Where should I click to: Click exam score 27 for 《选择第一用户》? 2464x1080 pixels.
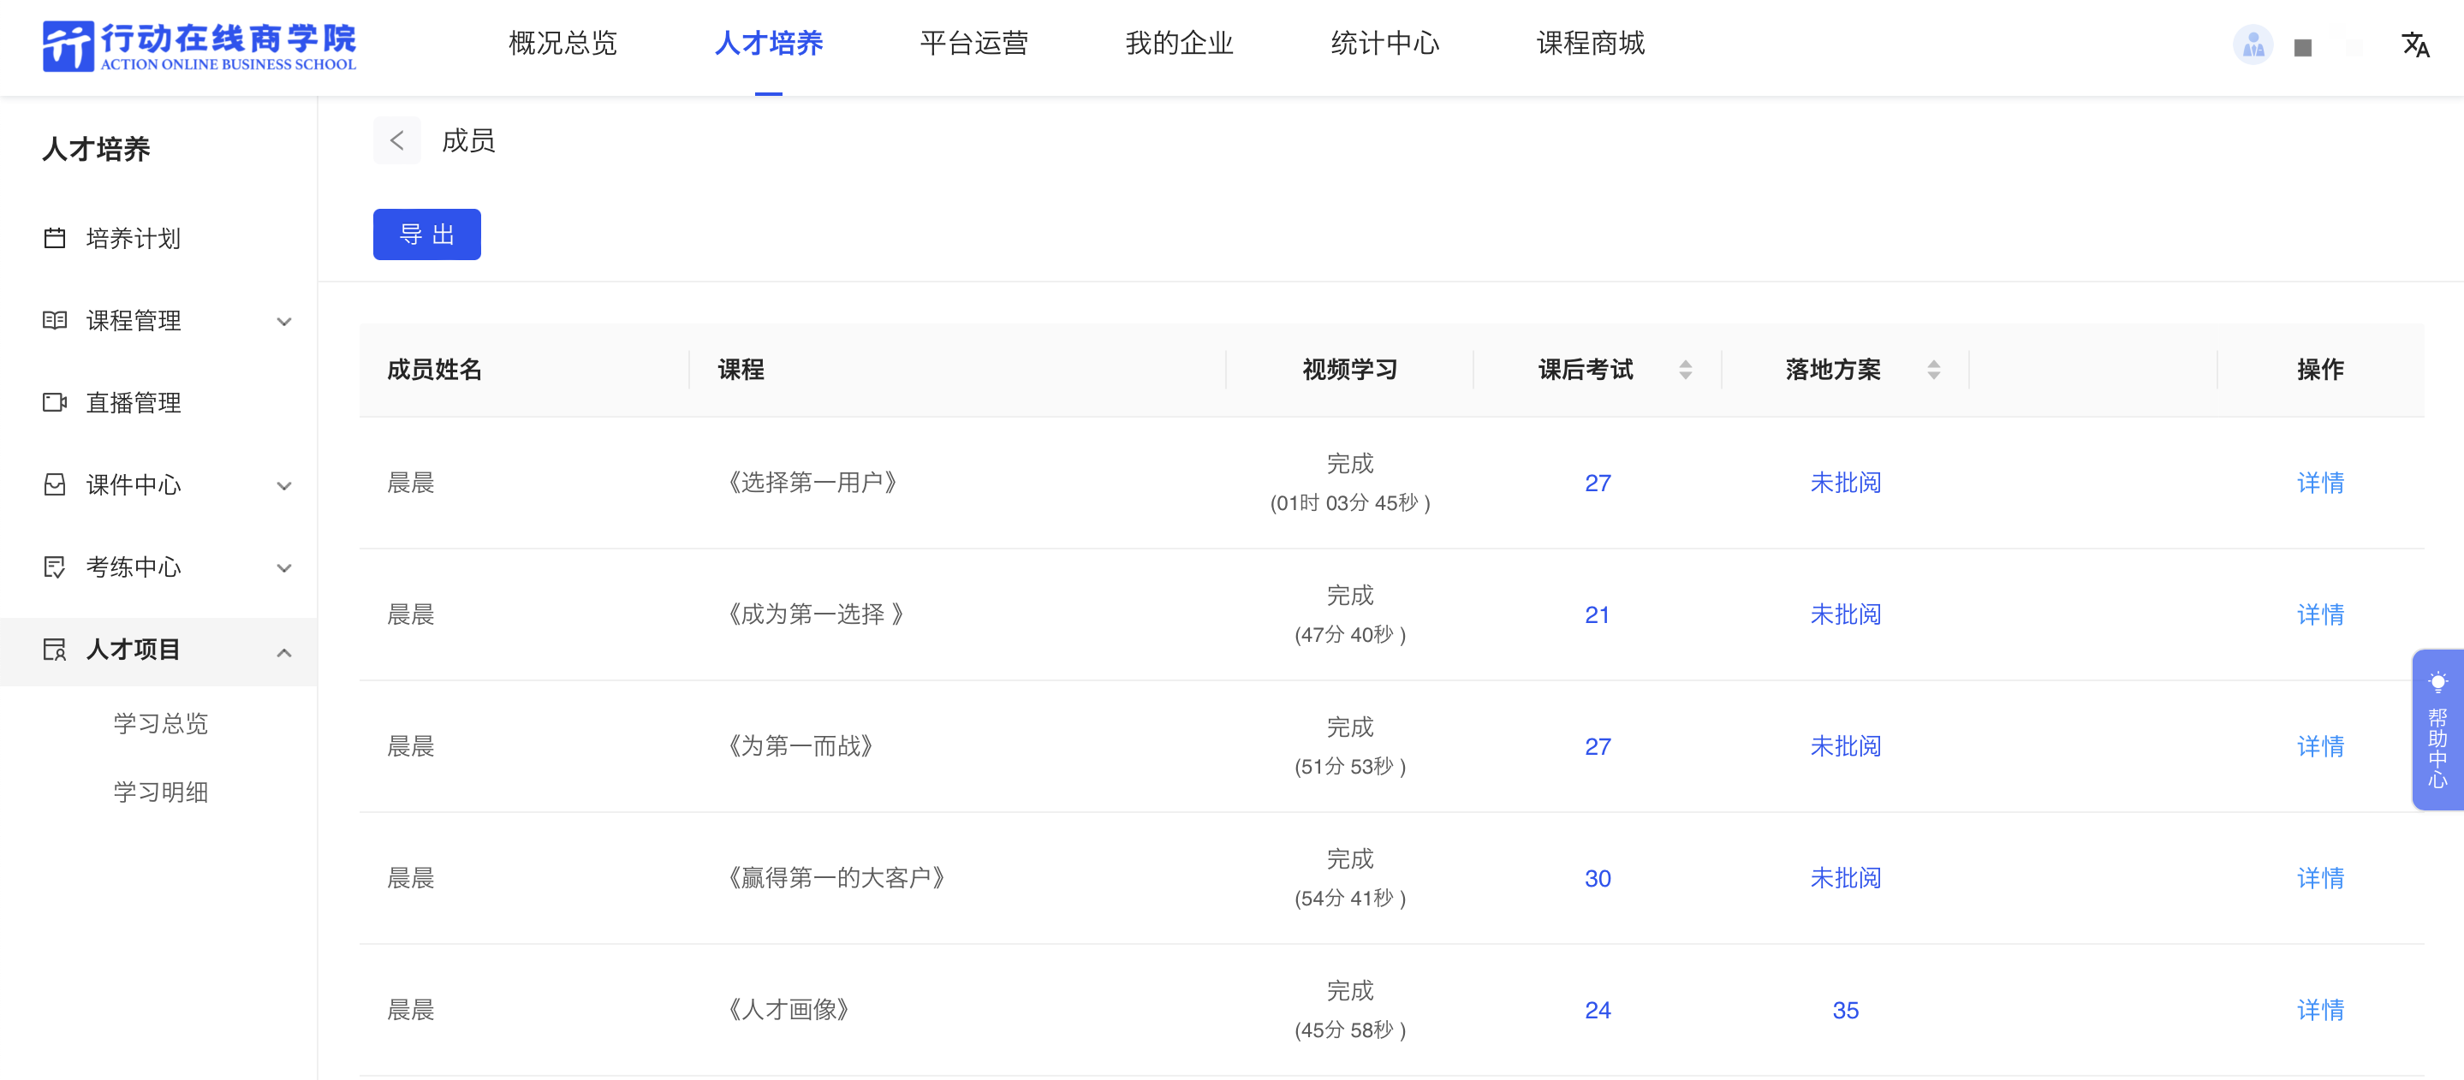click(1598, 483)
